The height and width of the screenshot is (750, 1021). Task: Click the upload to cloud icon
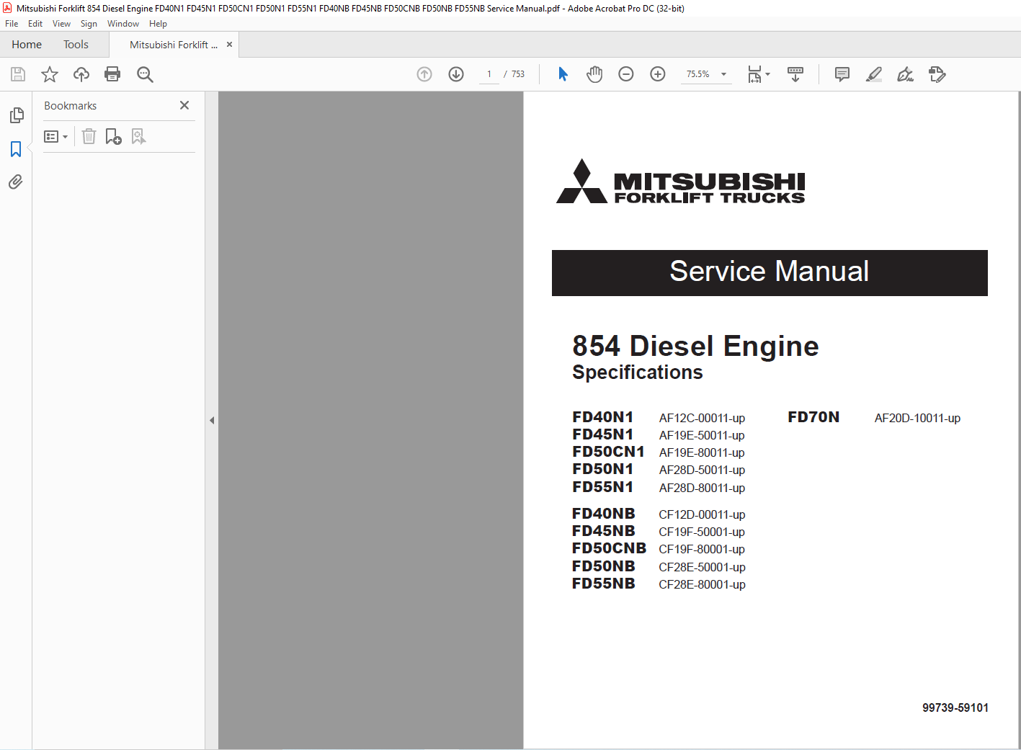click(81, 74)
